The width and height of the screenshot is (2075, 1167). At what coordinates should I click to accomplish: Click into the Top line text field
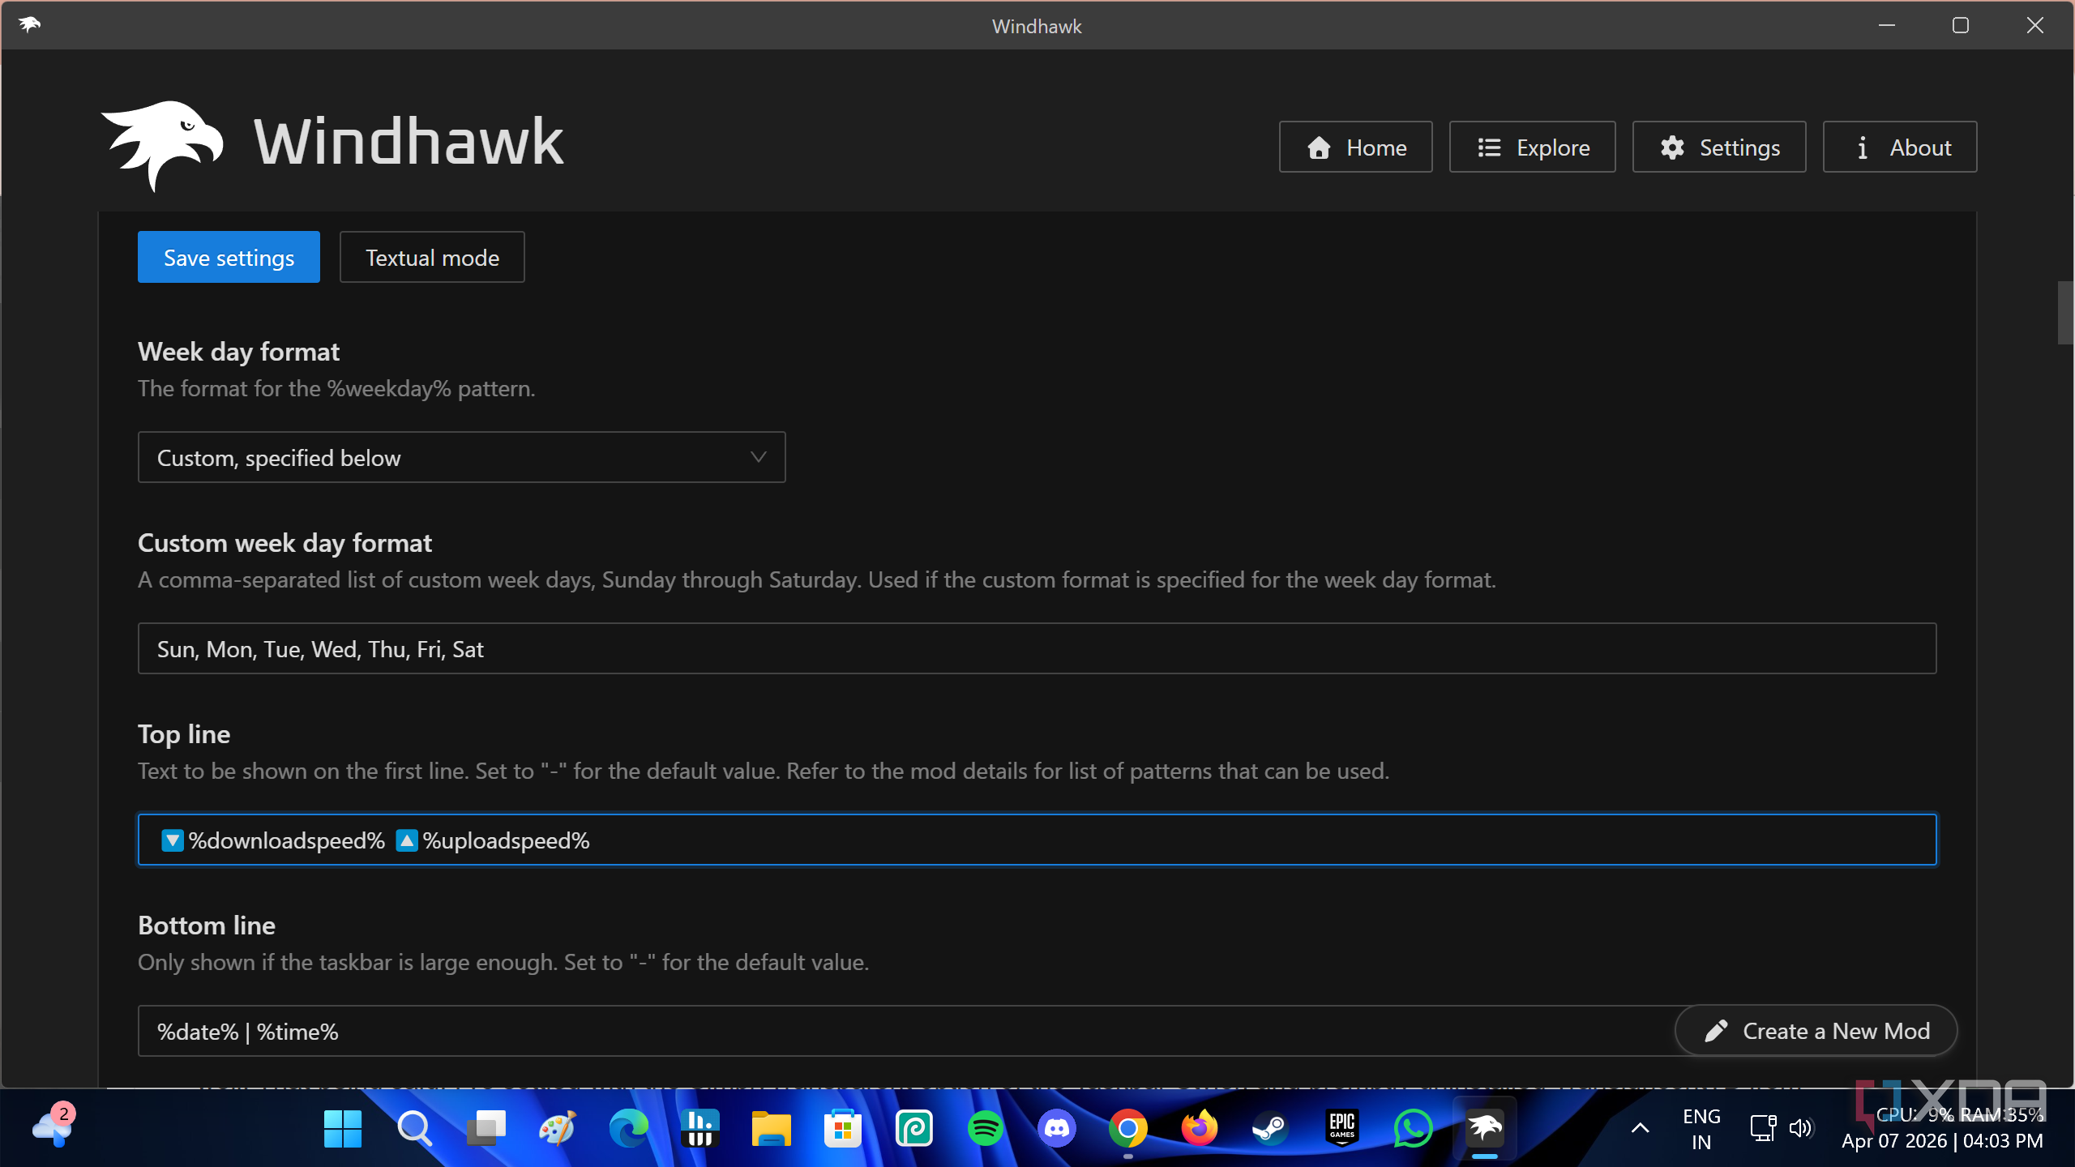[1037, 840]
